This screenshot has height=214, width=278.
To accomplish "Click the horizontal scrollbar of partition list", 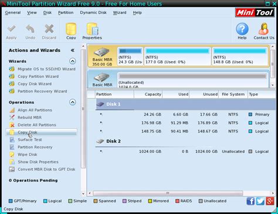I will click(168, 193).
